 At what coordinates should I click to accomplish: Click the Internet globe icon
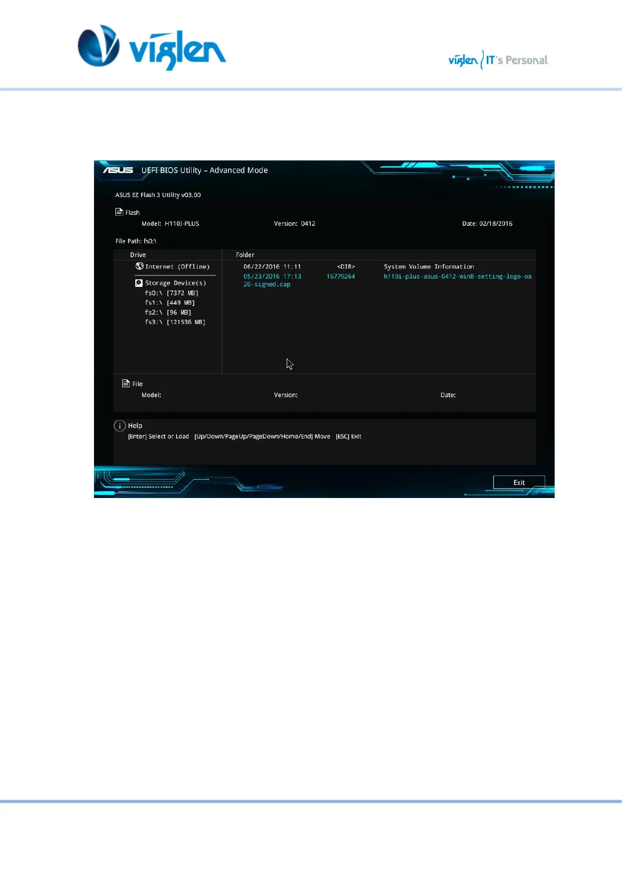click(139, 267)
